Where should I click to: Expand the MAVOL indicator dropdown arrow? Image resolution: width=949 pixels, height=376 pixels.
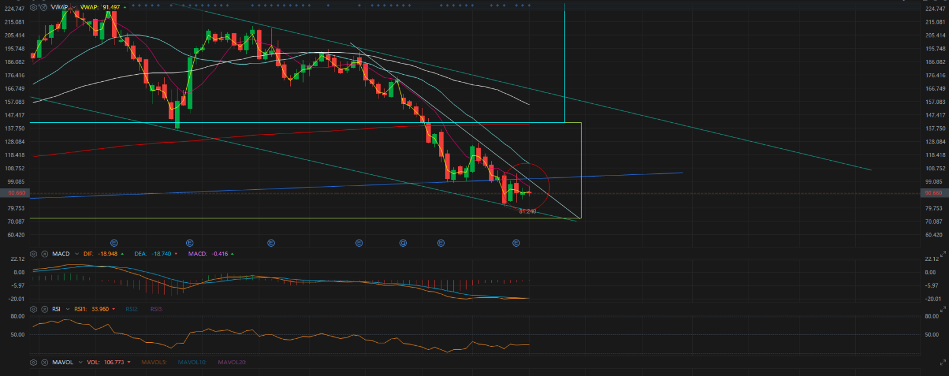tap(80, 362)
